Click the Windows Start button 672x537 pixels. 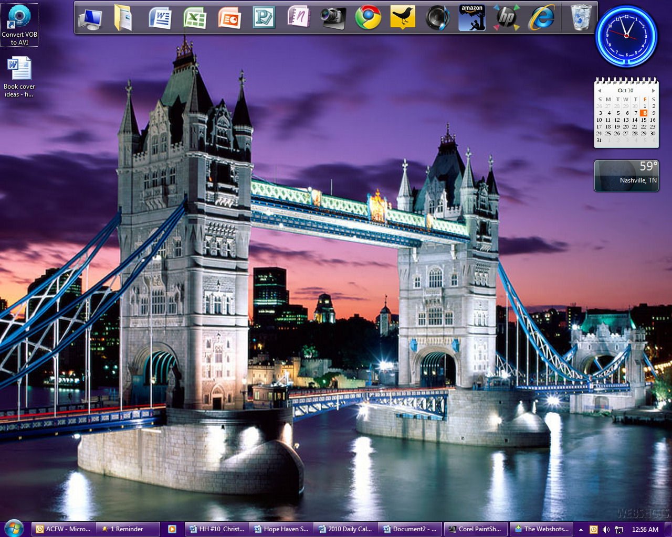[x=14, y=528]
